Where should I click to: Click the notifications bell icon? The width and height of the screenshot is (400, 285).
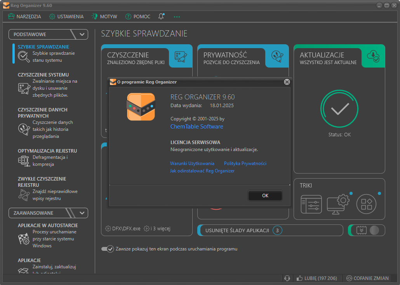(161, 17)
